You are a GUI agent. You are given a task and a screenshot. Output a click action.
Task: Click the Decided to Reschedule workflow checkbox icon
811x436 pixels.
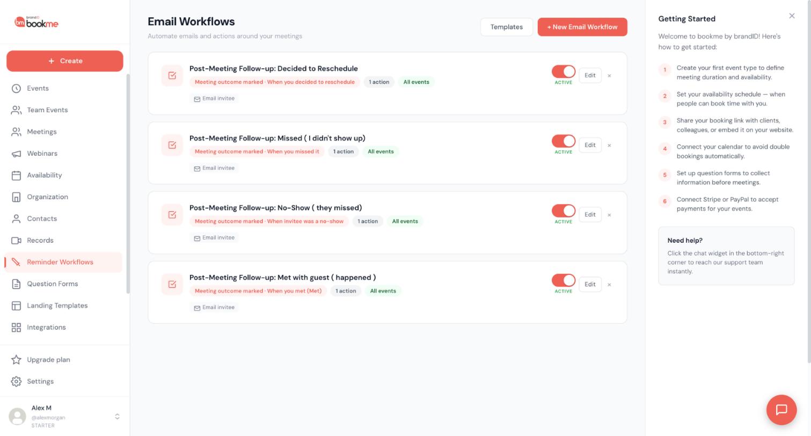[172, 76]
